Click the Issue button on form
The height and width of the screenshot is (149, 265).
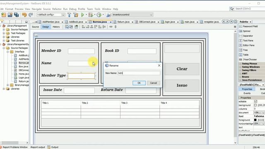click(x=182, y=85)
